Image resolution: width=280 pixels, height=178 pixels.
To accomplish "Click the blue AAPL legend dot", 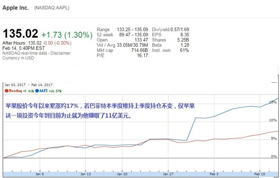I will [x=37, y=91].
